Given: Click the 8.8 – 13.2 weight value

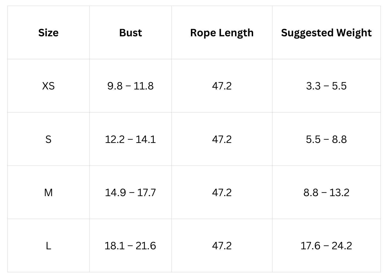Looking at the screenshot, I should 326,192.
